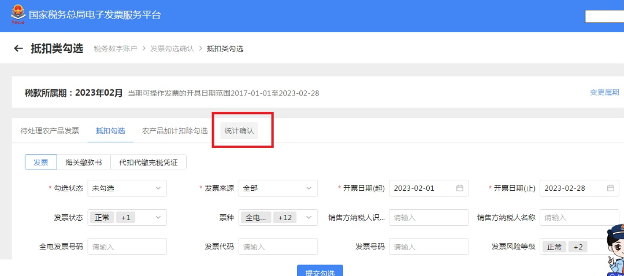Click the 税款所属期:2023年02月 text
Image resolution: width=624 pixels, height=276 pixels.
(x=73, y=93)
